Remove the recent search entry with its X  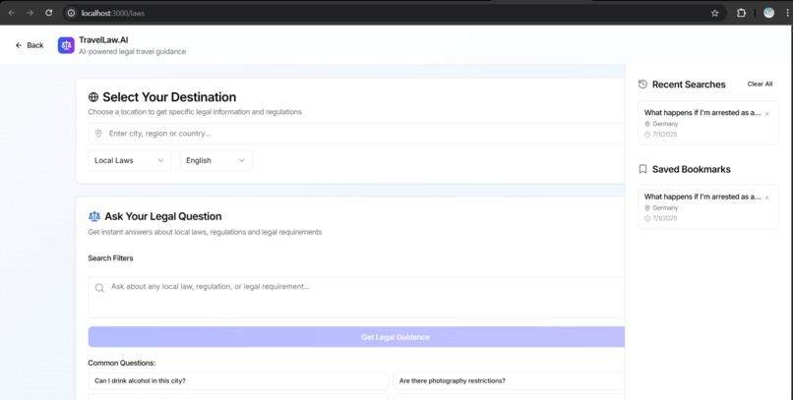[766, 114]
